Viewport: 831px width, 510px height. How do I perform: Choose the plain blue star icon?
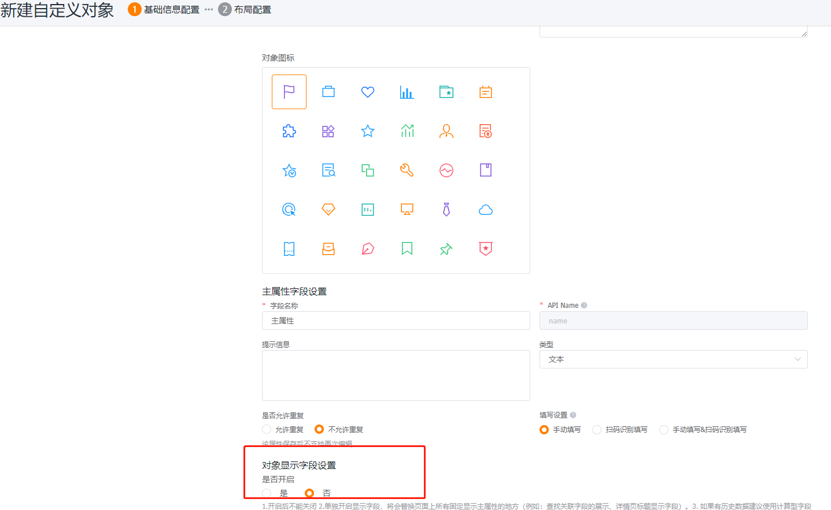pos(368,131)
